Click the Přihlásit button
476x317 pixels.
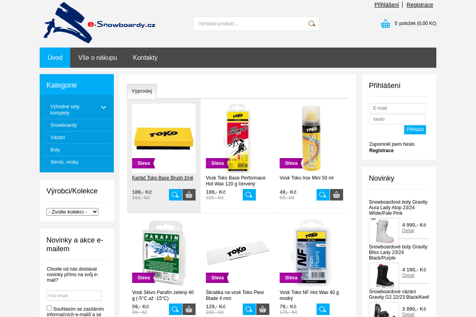[x=415, y=130]
